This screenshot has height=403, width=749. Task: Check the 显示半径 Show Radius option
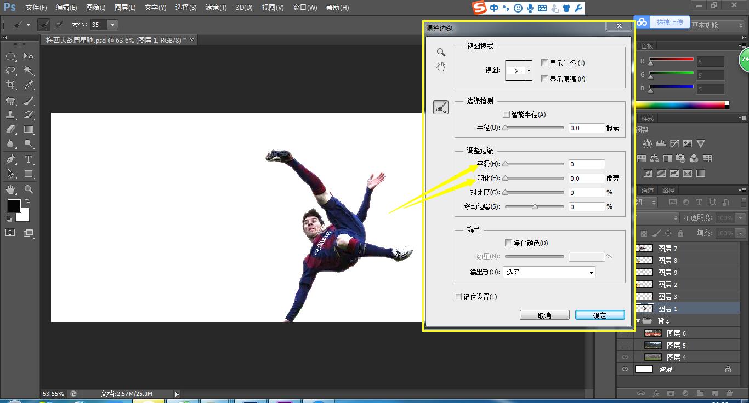[x=544, y=62]
